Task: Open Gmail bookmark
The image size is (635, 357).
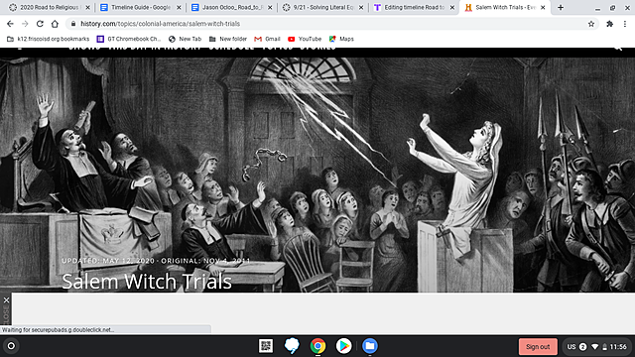Action: pyautogui.click(x=267, y=39)
